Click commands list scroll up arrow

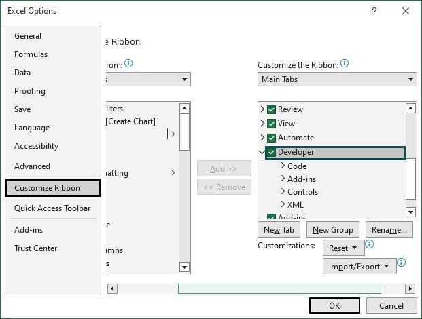(x=184, y=109)
